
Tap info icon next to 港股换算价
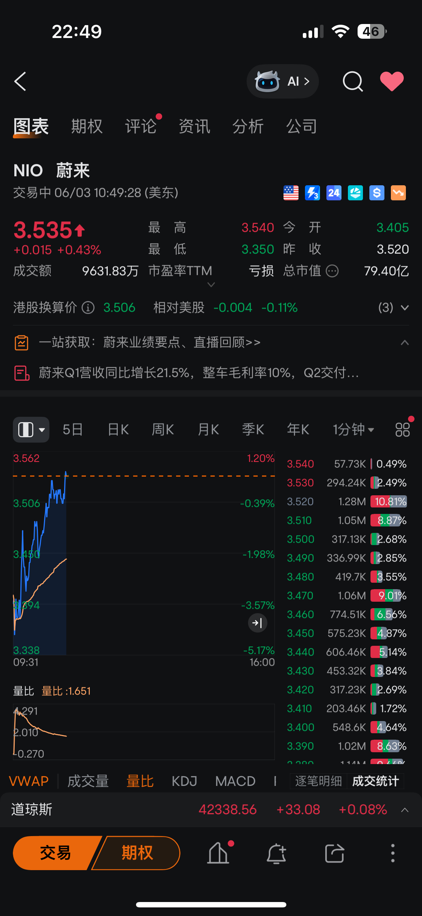coord(88,307)
